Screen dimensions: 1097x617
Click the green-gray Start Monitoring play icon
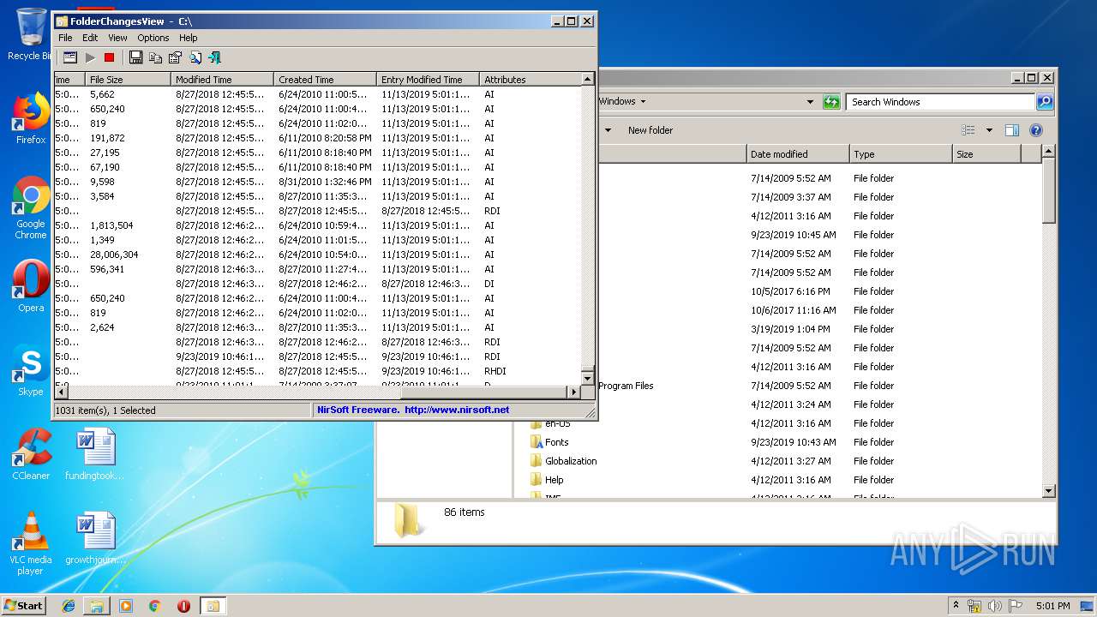click(90, 57)
